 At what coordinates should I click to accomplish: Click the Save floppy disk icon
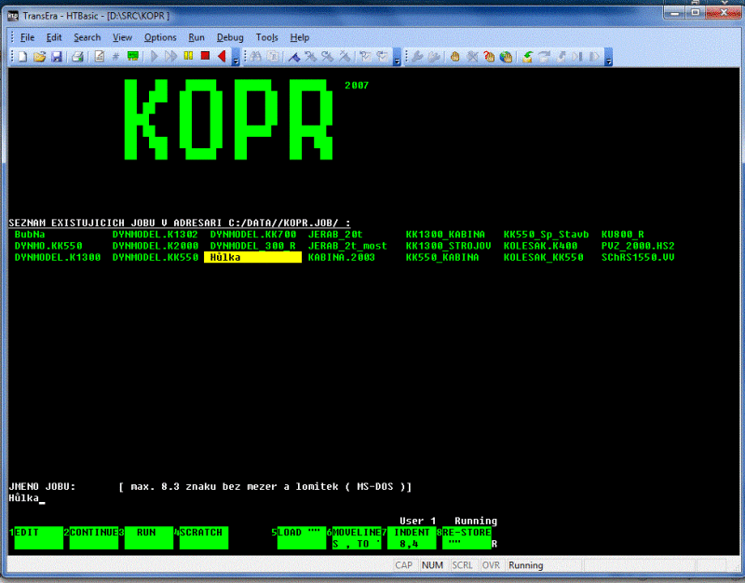pyautogui.click(x=57, y=57)
